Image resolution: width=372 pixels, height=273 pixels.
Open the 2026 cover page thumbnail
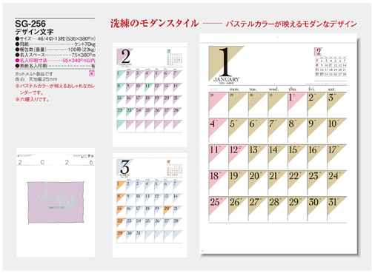point(56,202)
